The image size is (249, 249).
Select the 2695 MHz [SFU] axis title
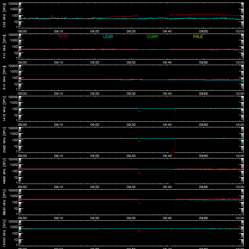[x=4, y=140]
